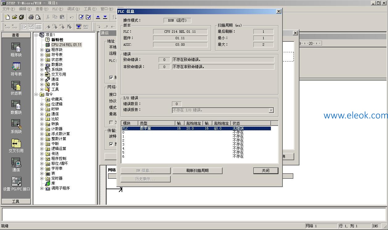Click the printer icon in the toolbar

31,17
